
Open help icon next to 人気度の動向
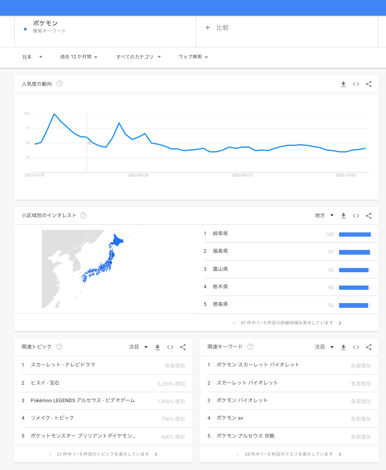tap(60, 84)
